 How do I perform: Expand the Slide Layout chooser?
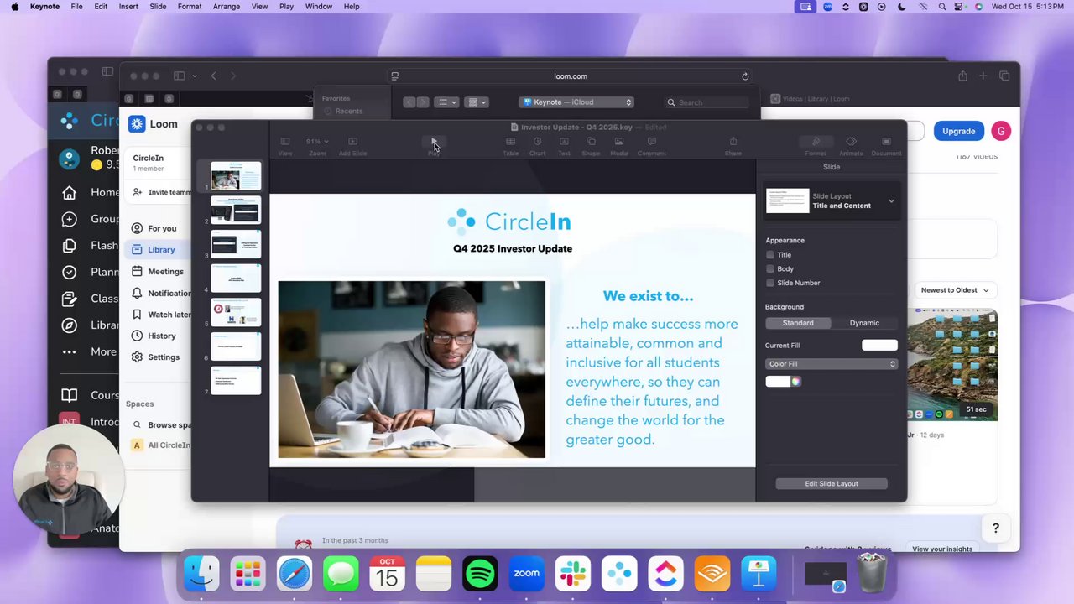coord(891,201)
